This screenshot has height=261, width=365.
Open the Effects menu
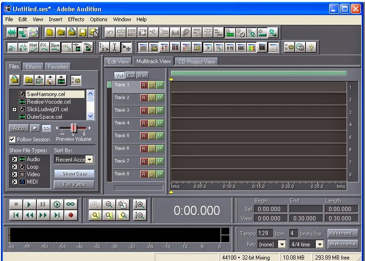76,19
